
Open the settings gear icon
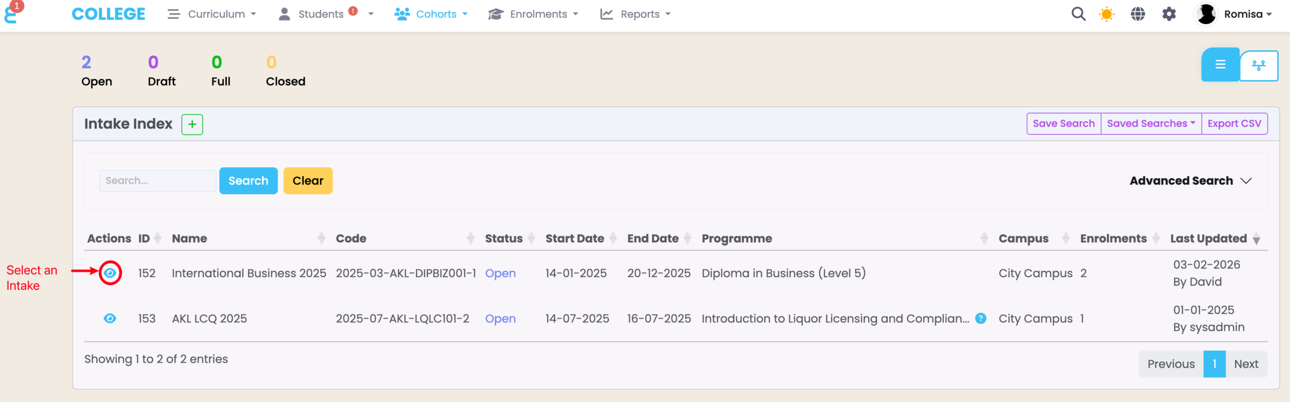pyautogui.click(x=1169, y=14)
